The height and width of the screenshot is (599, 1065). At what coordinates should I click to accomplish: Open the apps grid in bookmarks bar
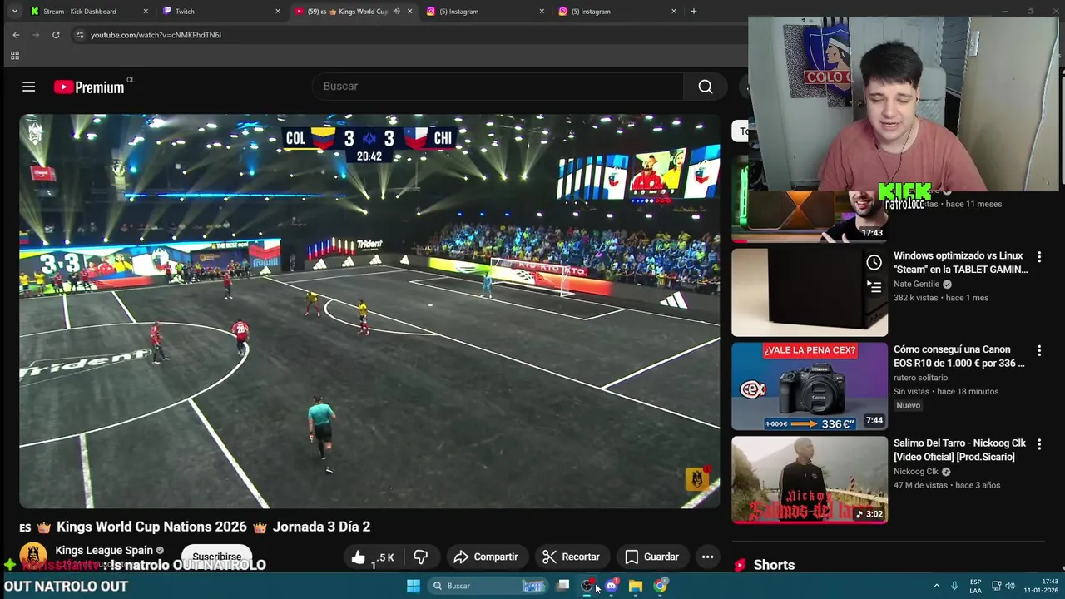(14, 56)
